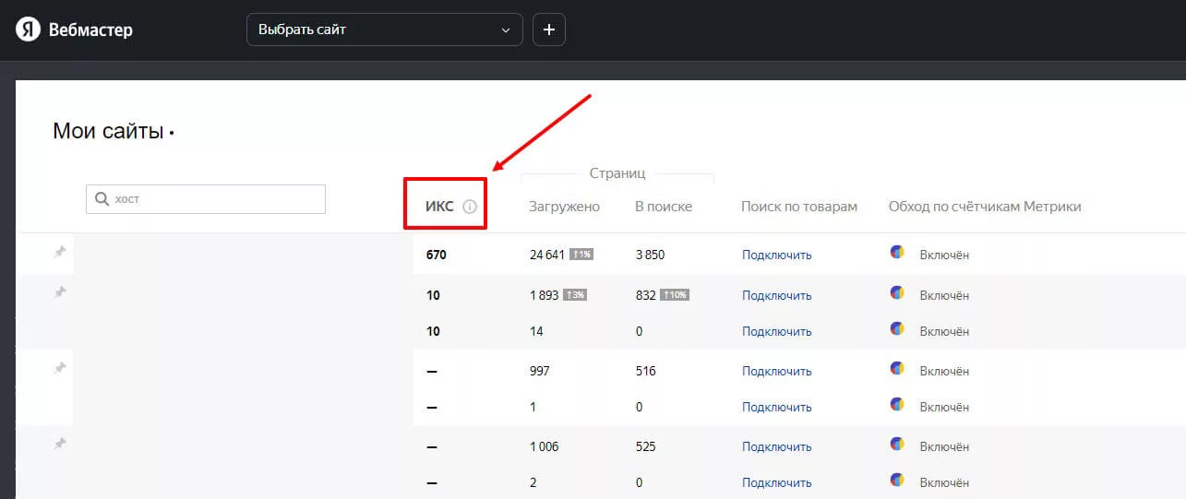Click the Metrika icon in the 14 pages row
This screenshot has height=499, width=1186.
[897, 328]
